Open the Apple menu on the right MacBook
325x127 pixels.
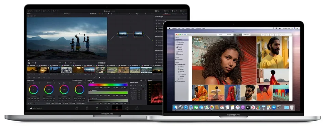tap(170, 28)
